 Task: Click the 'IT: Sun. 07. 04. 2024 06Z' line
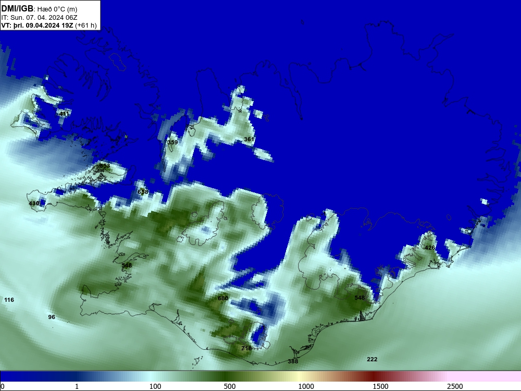tap(39, 18)
